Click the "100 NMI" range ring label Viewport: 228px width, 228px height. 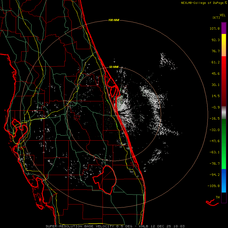[x=114, y=20]
